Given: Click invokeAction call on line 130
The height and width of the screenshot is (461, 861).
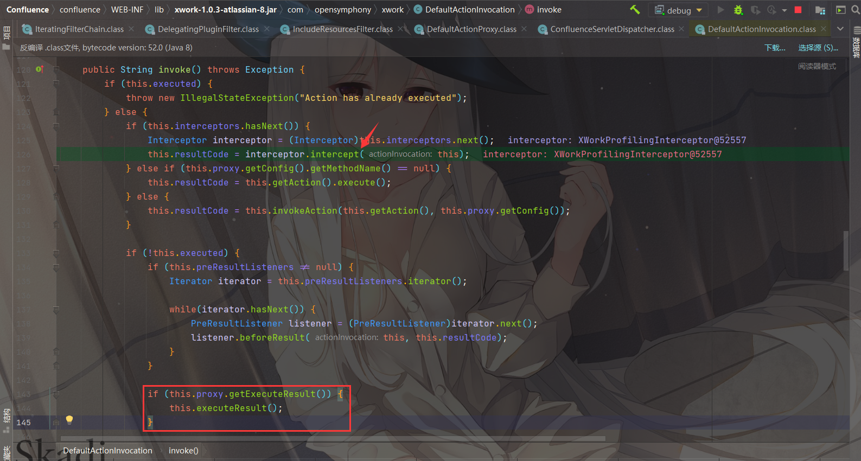Looking at the screenshot, I should coord(304,210).
